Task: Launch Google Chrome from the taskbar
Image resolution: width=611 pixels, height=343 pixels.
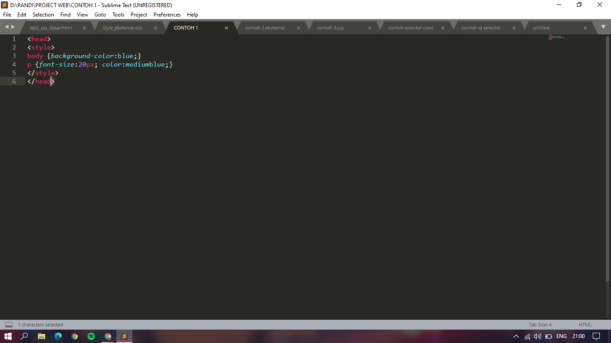Action: coord(75,336)
